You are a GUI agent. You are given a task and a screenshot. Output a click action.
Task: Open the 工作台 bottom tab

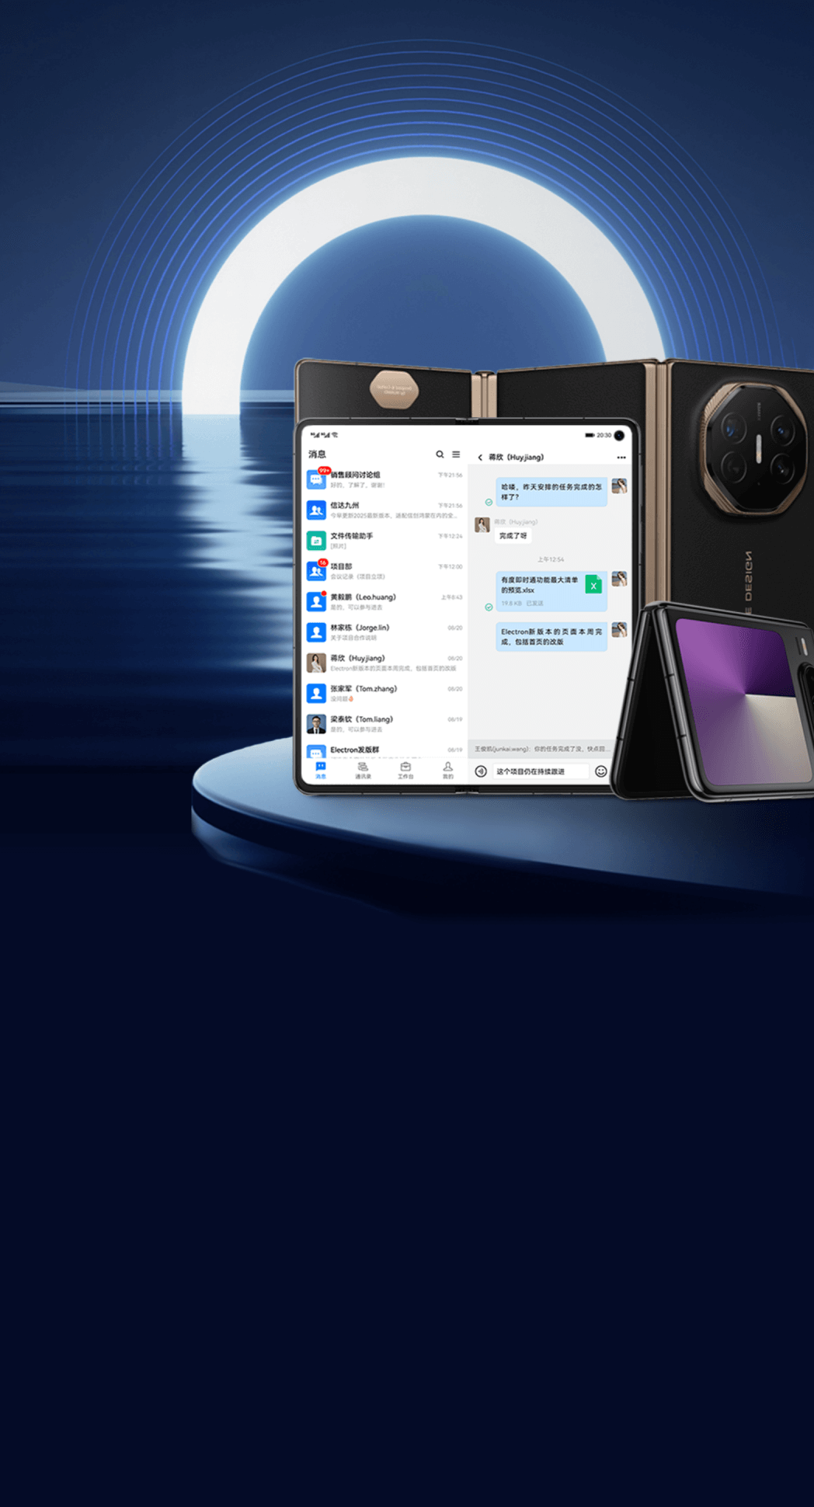pyautogui.click(x=405, y=771)
